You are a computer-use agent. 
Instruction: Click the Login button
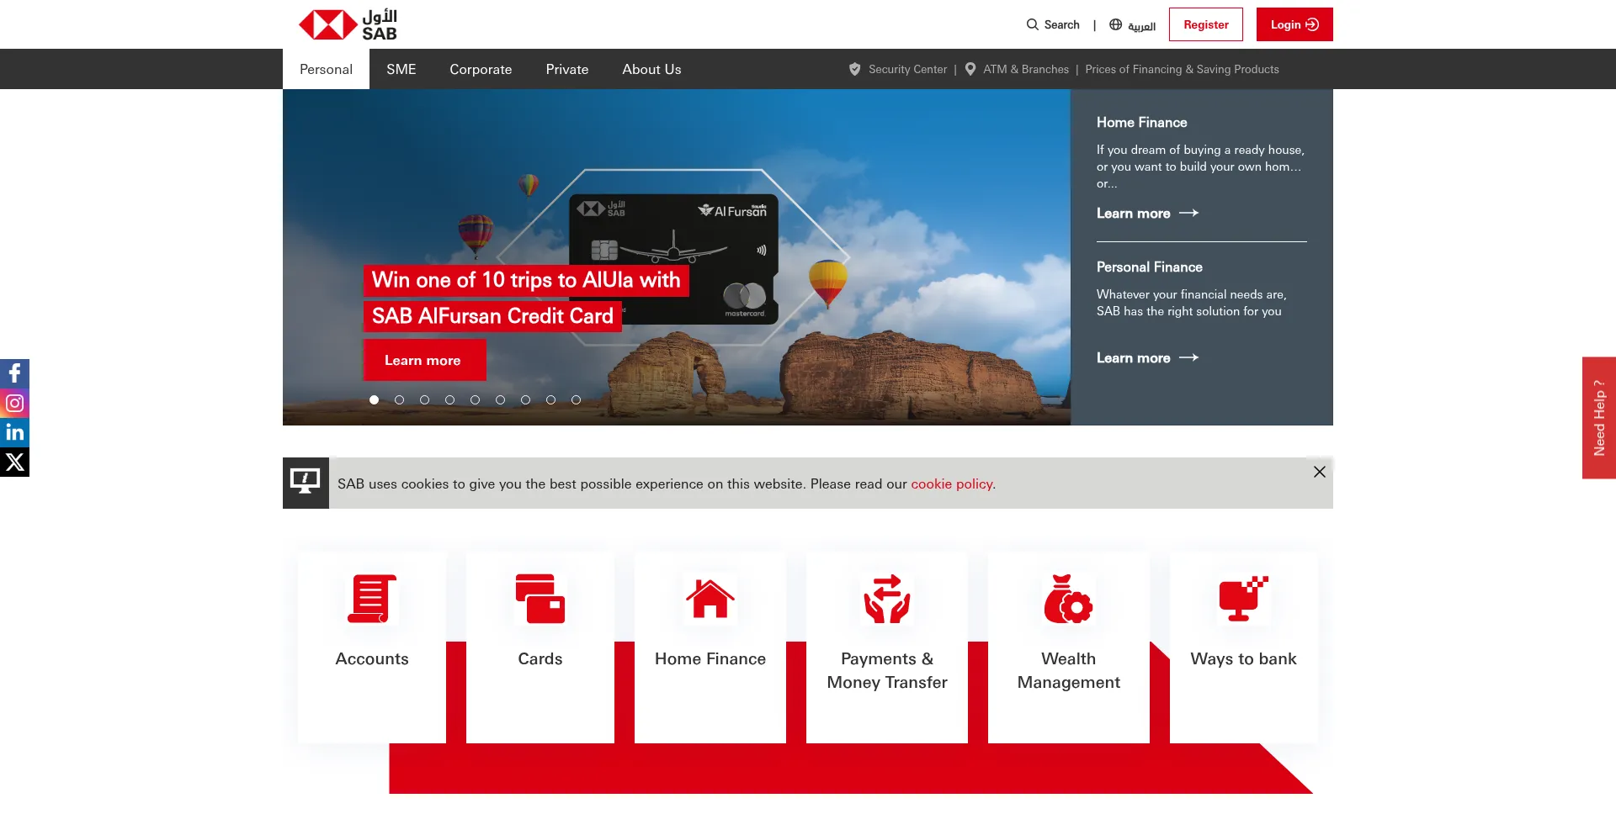(1294, 24)
